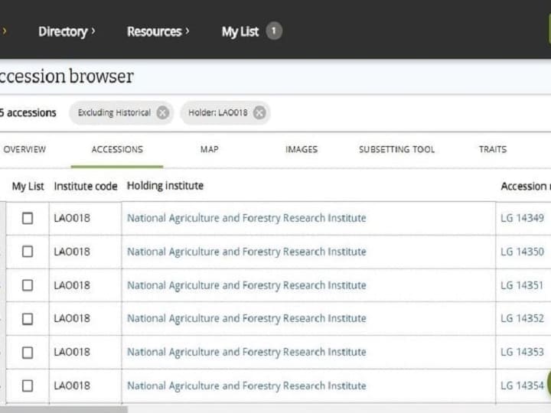This screenshot has width=551, height=413.
Task: Expand the Directory menu
Action: tap(67, 31)
